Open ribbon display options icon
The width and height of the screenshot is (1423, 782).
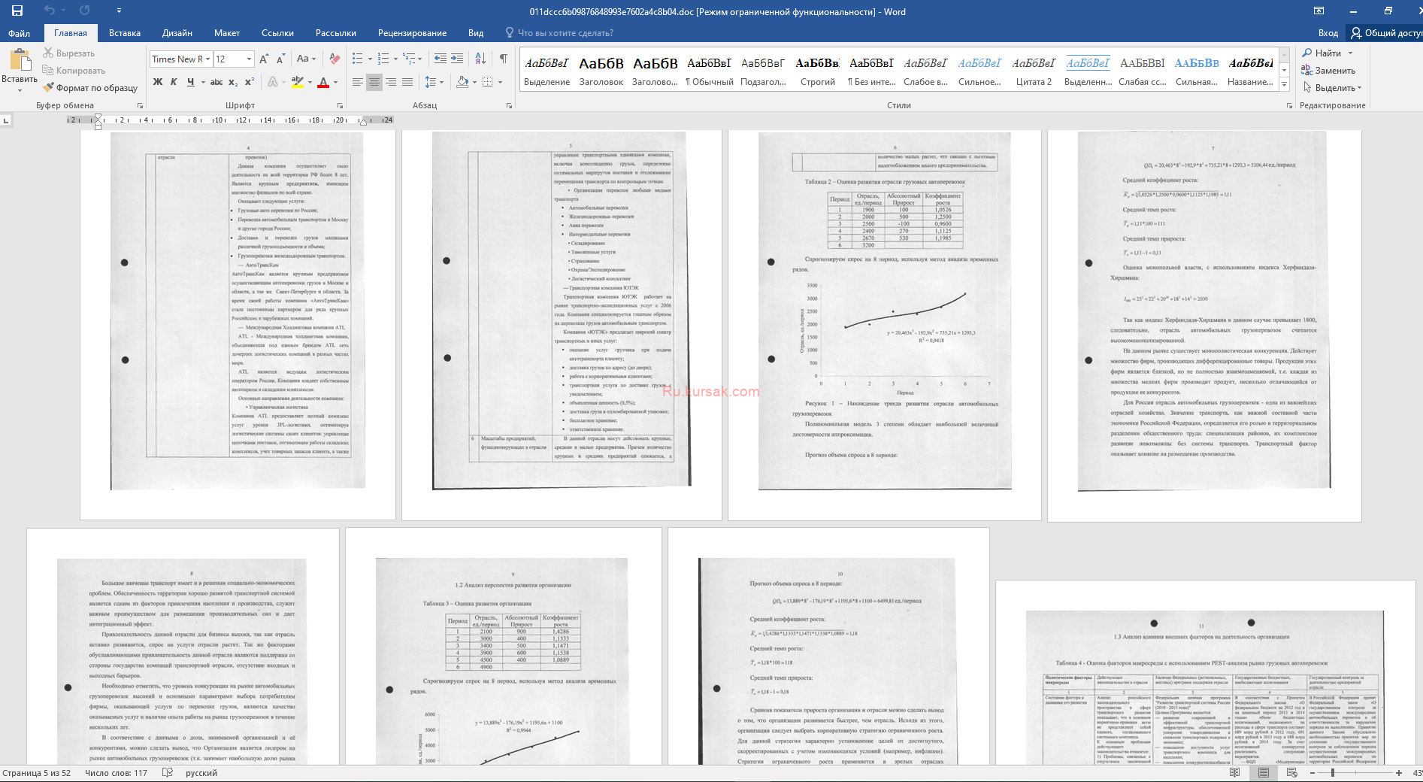point(1319,11)
